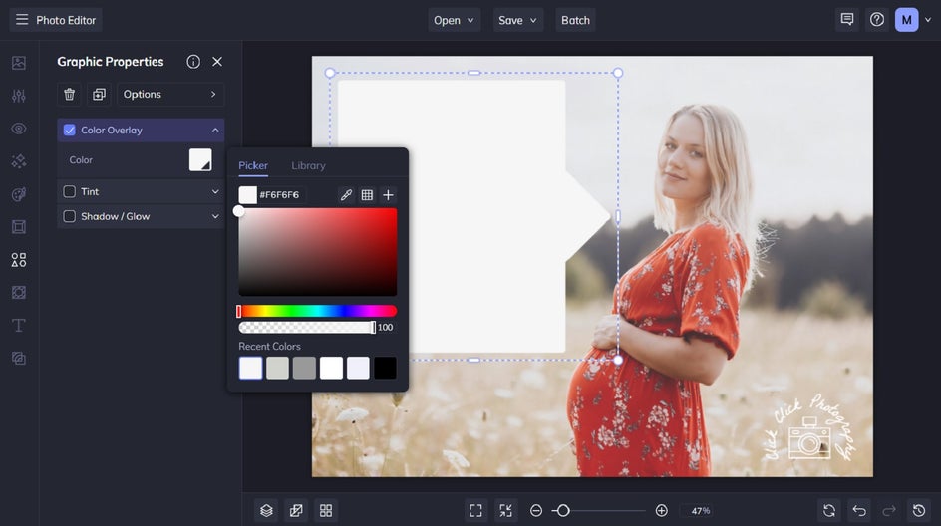Fit image to screen
Image resolution: width=941 pixels, height=526 pixels.
(x=475, y=510)
